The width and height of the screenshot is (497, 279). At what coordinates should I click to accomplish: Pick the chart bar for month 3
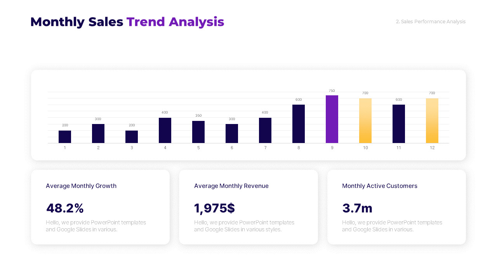(x=132, y=137)
